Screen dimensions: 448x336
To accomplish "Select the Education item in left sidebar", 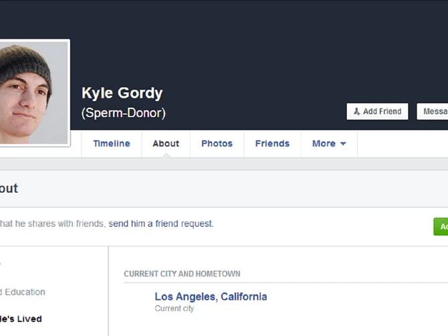I will tap(24, 292).
